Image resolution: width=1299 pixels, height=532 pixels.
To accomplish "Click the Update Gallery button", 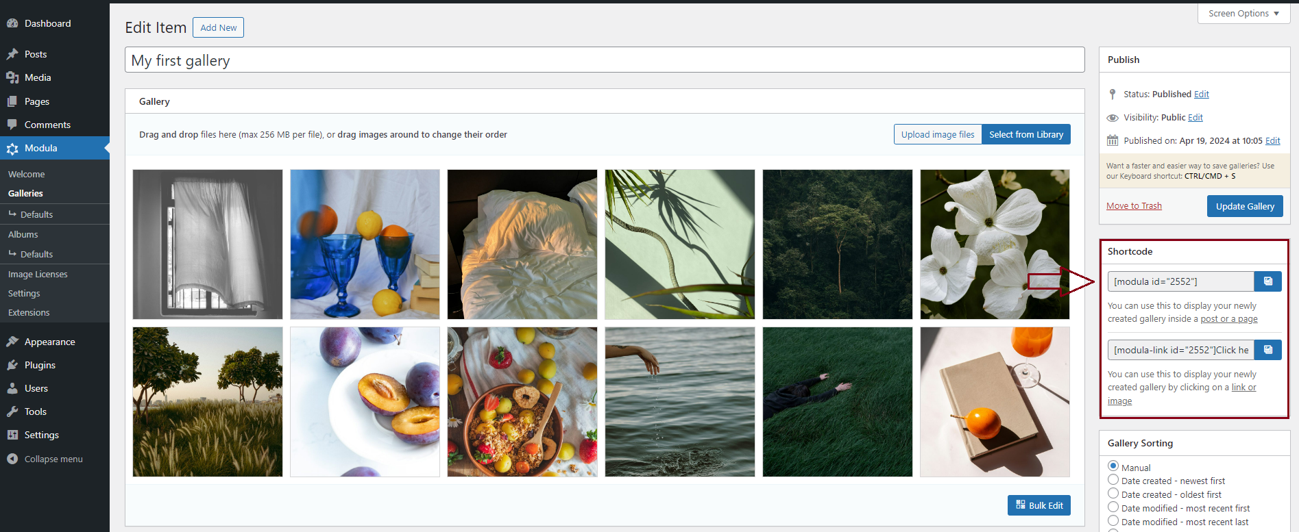I will click(x=1244, y=206).
